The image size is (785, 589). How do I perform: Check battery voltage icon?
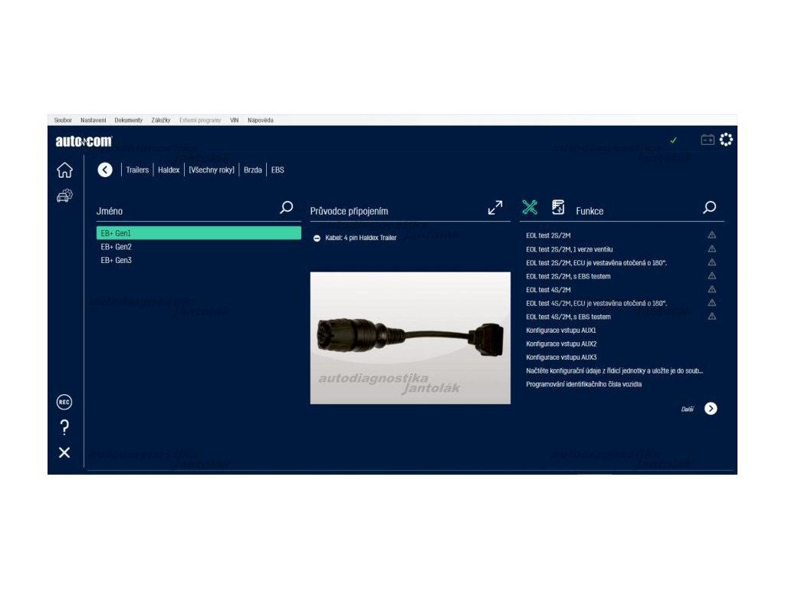pyautogui.click(x=708, y=140)
